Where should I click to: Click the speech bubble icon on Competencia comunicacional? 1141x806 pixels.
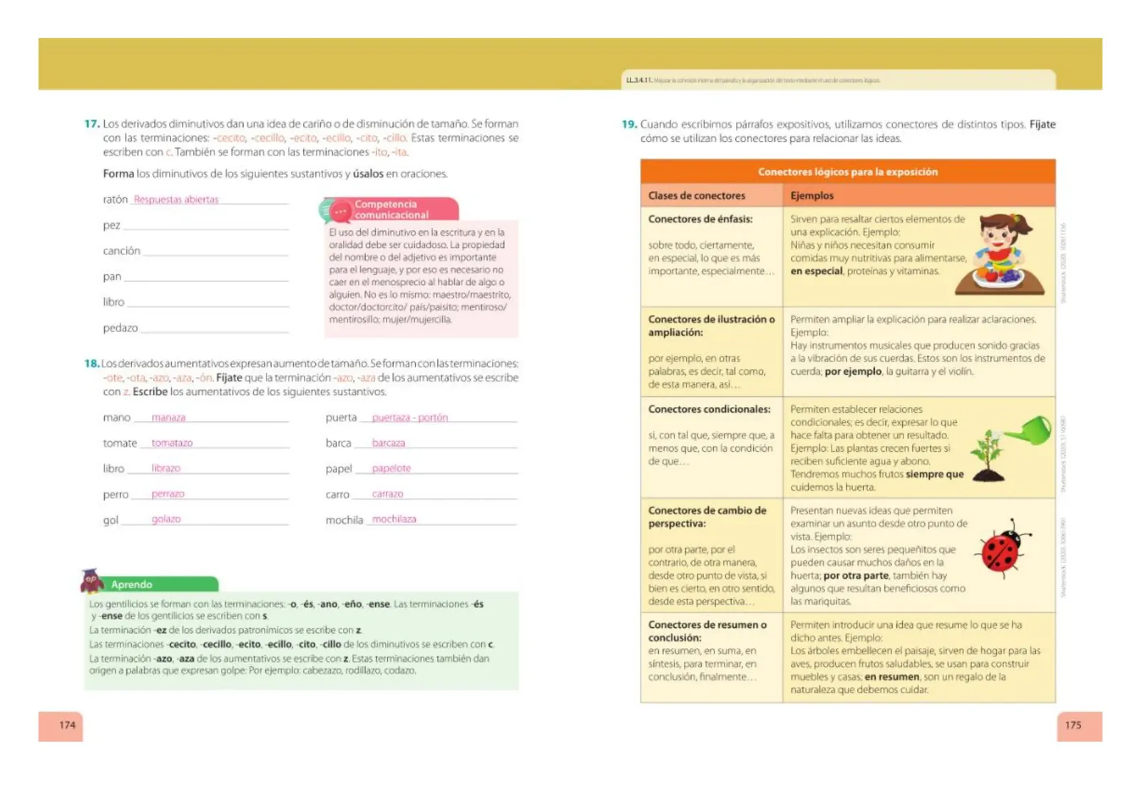[x=334, y=210]
